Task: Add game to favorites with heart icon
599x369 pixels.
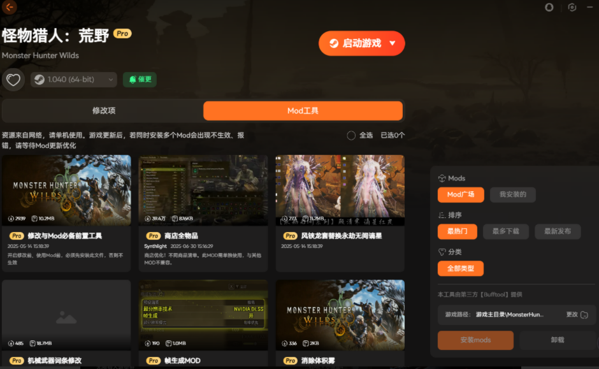Action: [13, 80]
